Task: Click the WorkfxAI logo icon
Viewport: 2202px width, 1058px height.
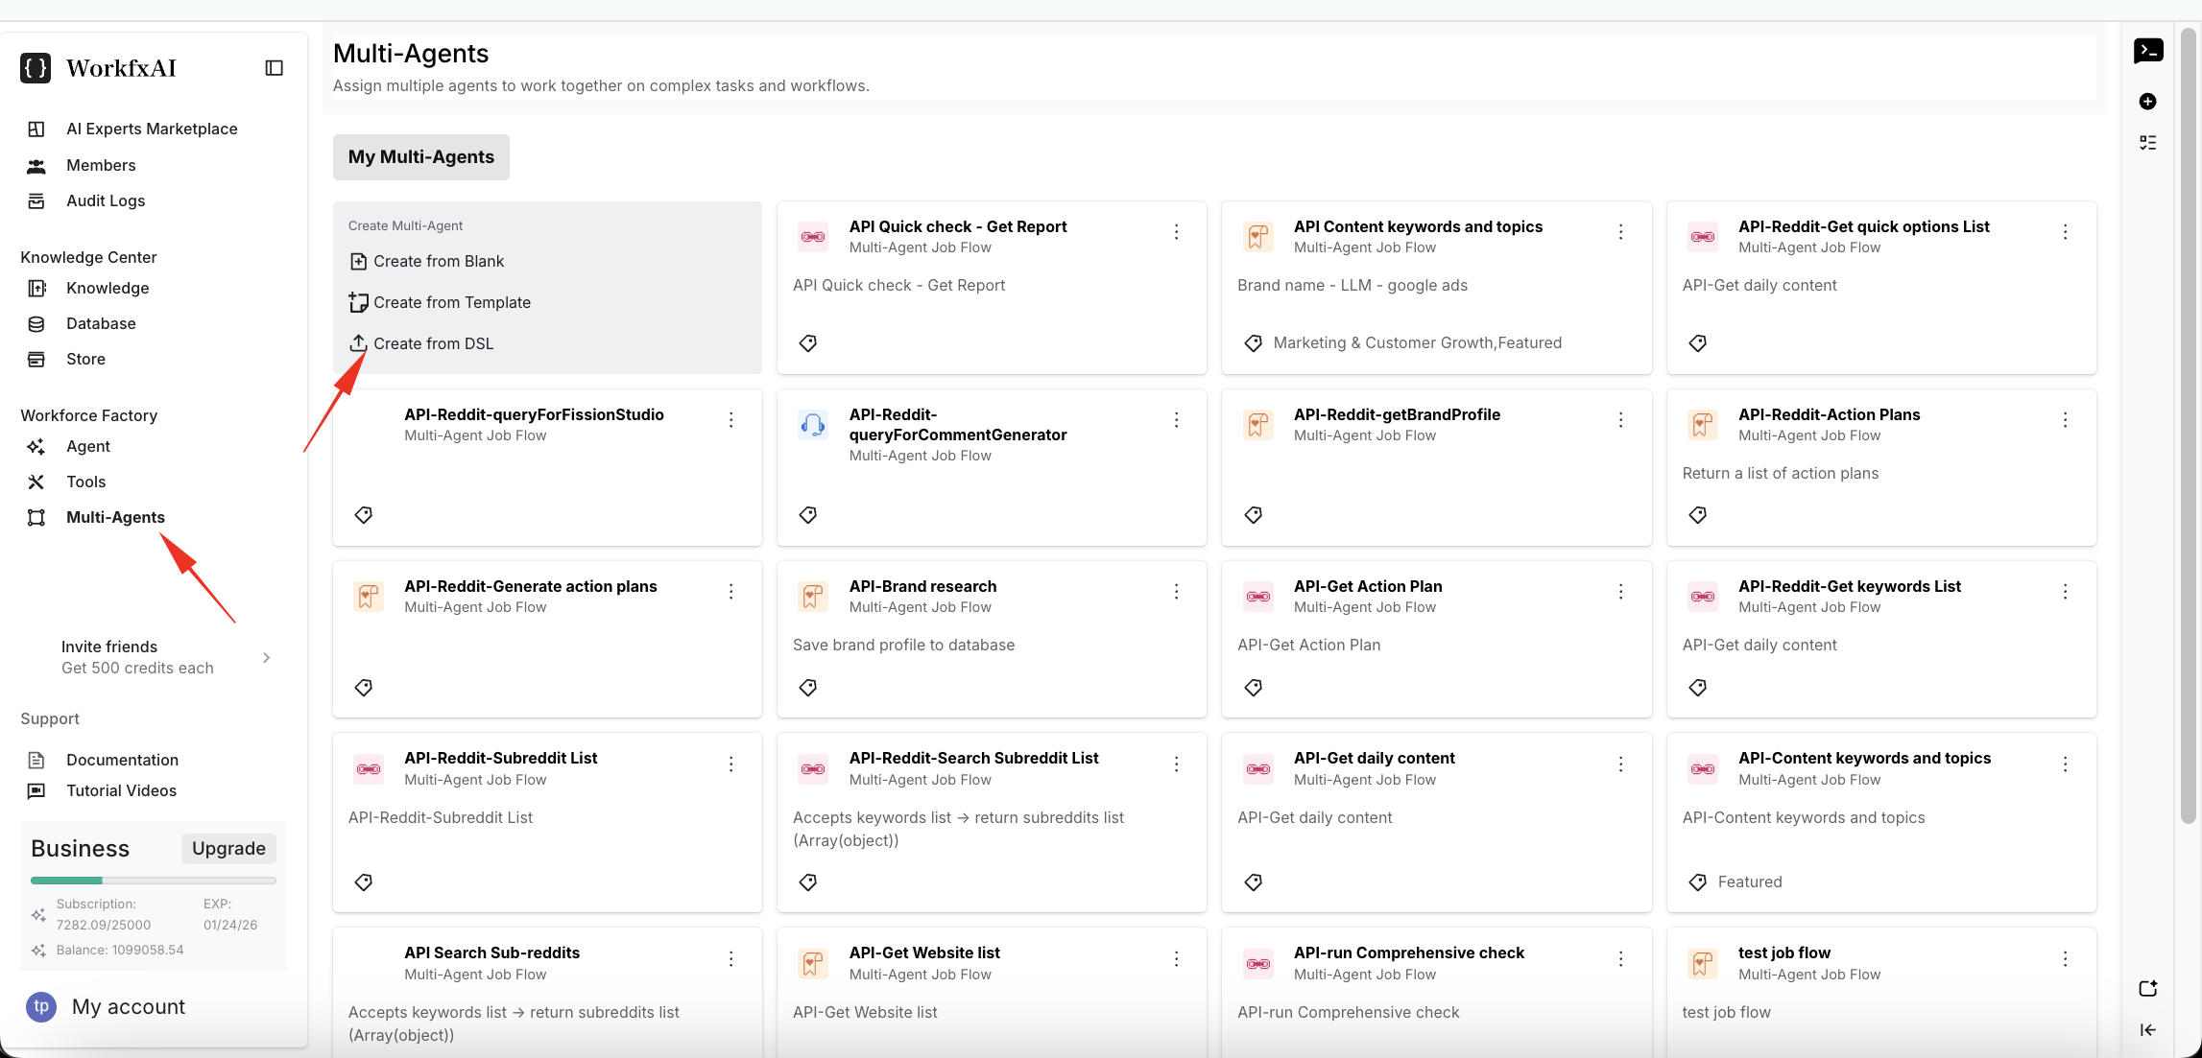Action: point(36,68)
